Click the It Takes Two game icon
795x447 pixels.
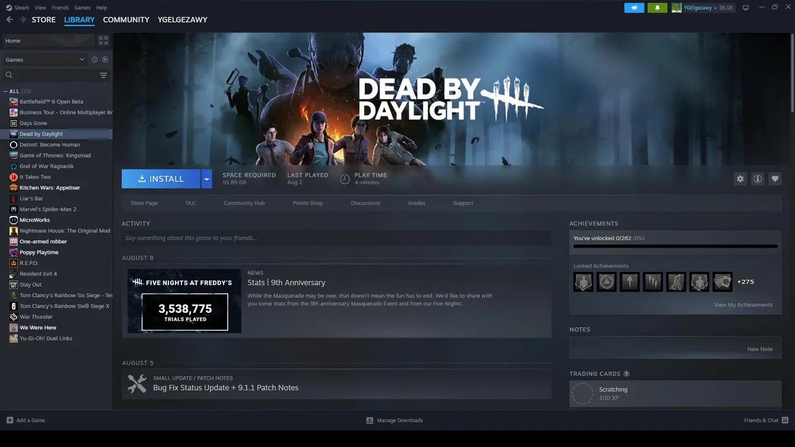[14, 177]
